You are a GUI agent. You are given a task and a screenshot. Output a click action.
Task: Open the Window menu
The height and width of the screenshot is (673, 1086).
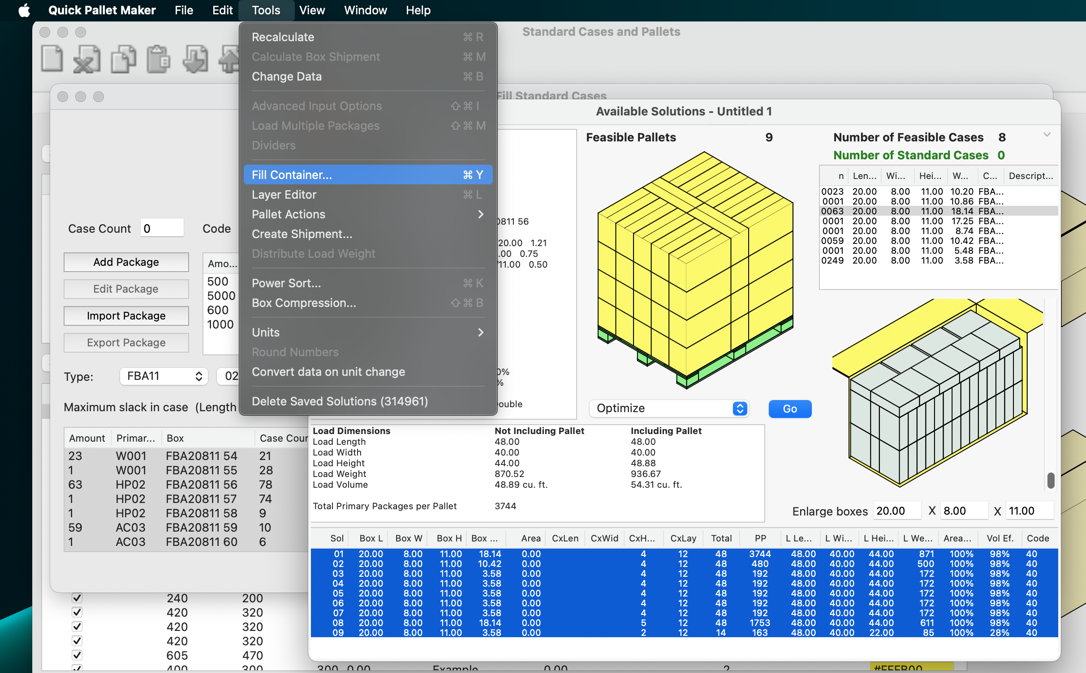point(365,10)
